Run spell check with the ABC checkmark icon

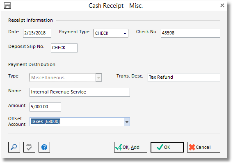29,147
